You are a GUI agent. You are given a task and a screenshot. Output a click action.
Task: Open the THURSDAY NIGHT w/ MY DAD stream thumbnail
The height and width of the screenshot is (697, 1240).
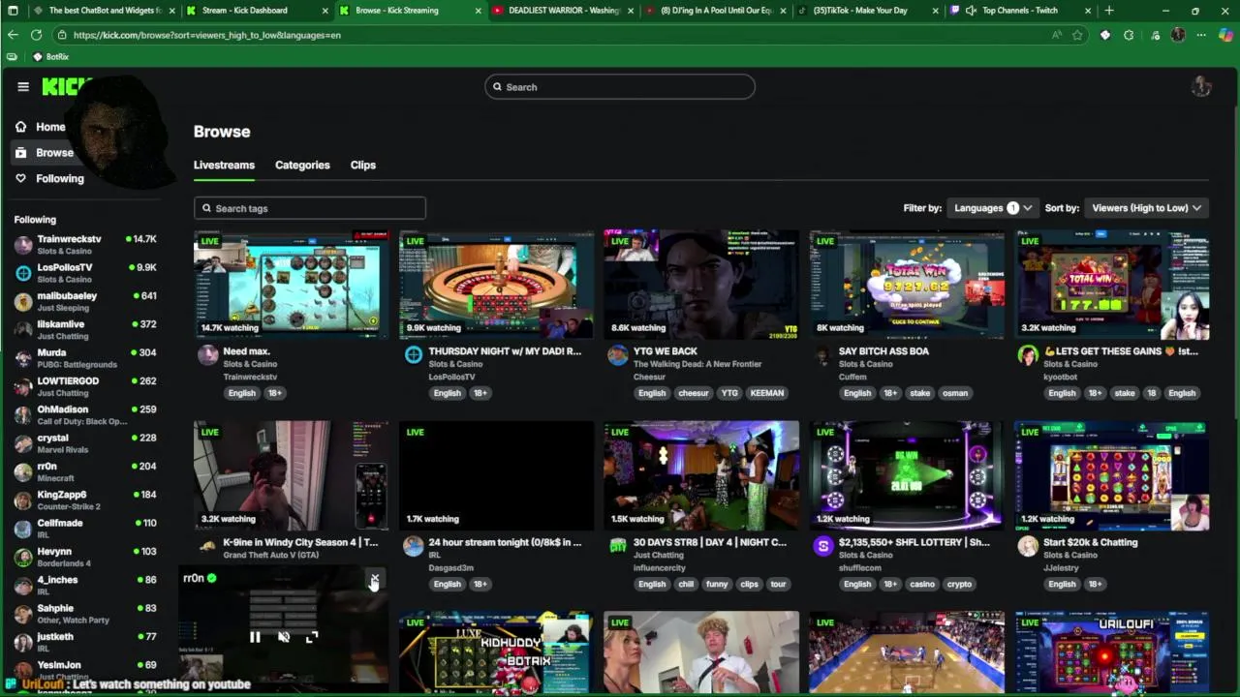tap(496, 285)
